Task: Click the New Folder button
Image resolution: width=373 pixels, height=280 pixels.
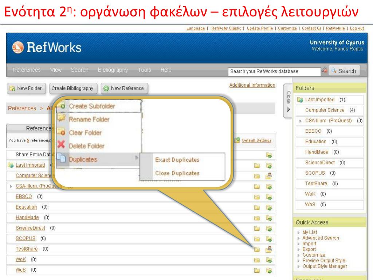Action: [x=26, y=89]
